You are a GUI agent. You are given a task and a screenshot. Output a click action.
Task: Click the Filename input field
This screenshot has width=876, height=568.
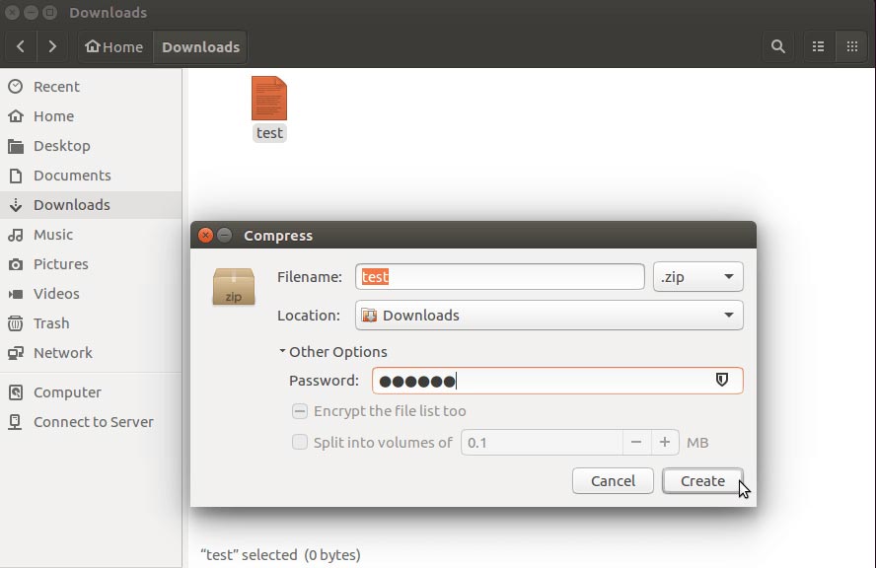(x=500, y=277)
